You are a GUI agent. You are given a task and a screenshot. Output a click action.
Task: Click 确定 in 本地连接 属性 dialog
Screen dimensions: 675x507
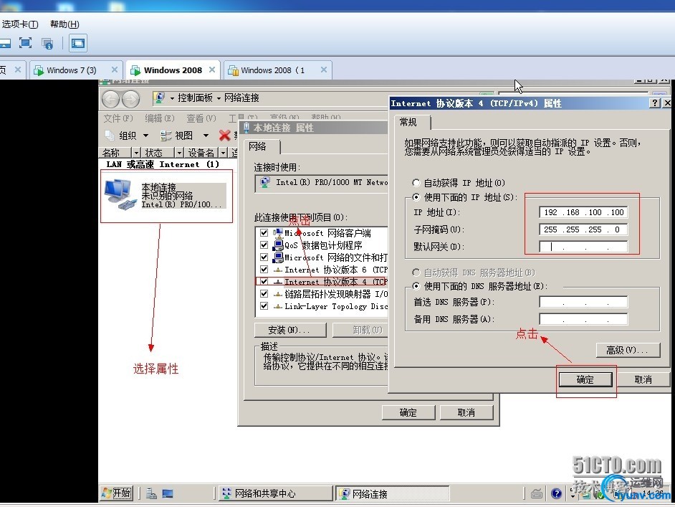[408, 412]
